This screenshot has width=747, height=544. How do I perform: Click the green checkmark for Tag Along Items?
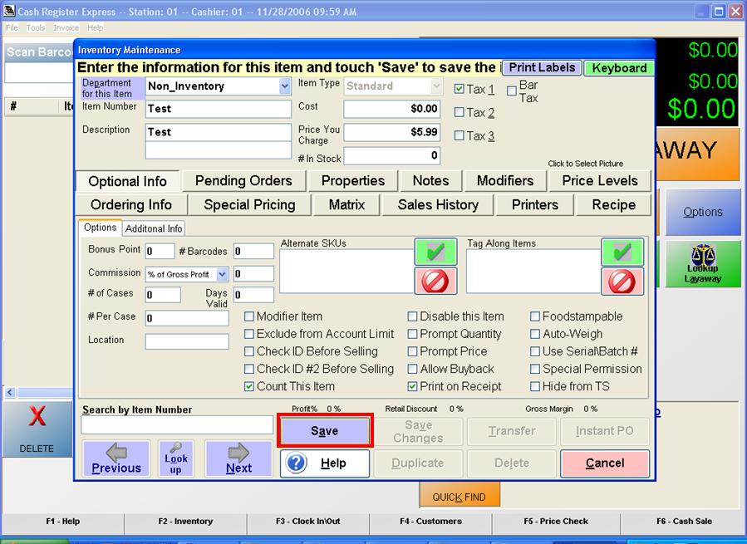pyautogui.click(x=622, y=252)
